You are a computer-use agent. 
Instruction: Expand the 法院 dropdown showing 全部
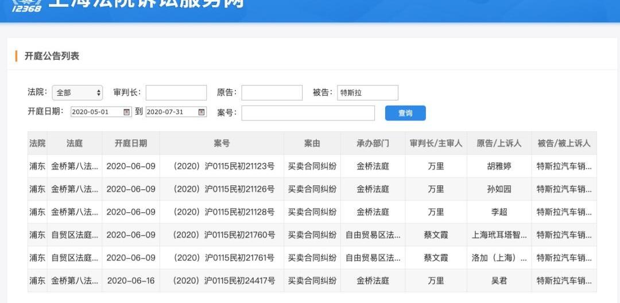click(x=77, y=93)
